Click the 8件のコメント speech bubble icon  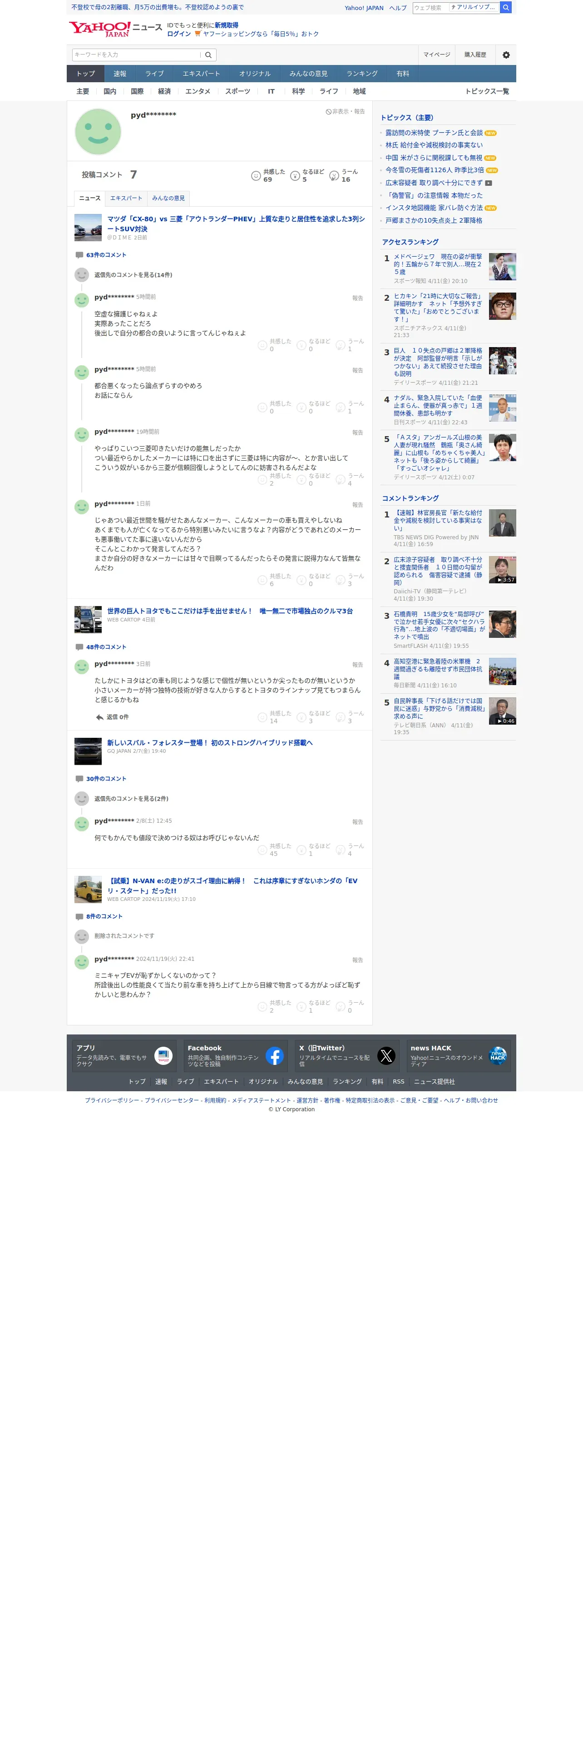click(x=79, y=916)
